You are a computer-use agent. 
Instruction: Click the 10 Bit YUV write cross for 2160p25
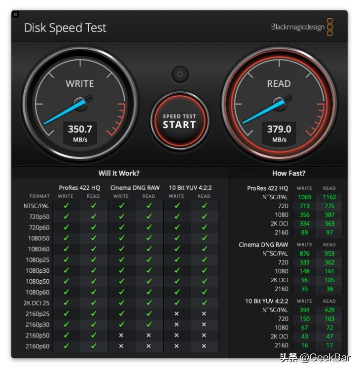click(177, 314)
